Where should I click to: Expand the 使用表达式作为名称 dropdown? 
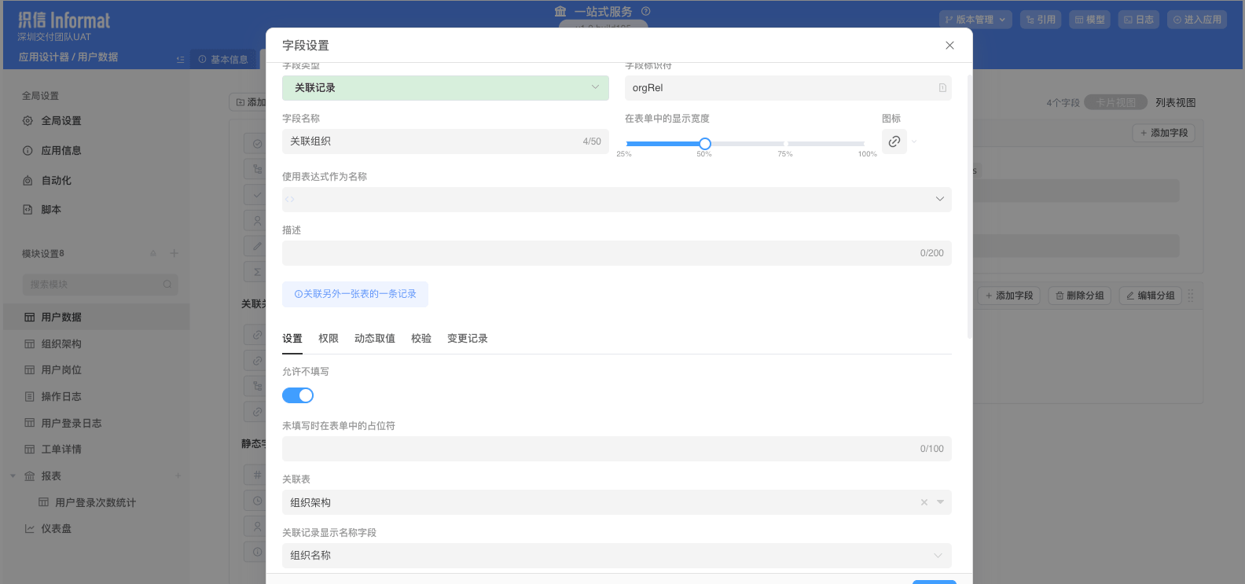[x=939, y=200]
